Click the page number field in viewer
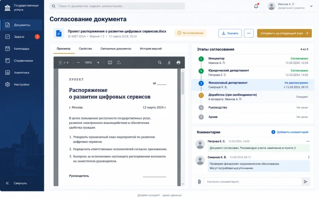This screenshot has width=319, height=199. 60,62
